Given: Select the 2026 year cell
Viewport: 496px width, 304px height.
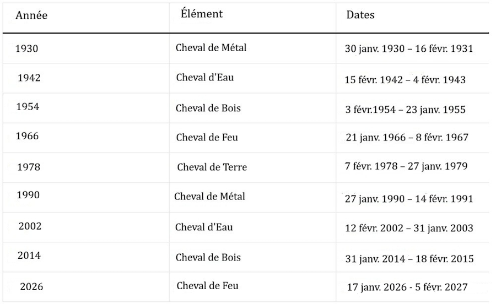Looking at the screenshot, I should click(x=31, y=287).
